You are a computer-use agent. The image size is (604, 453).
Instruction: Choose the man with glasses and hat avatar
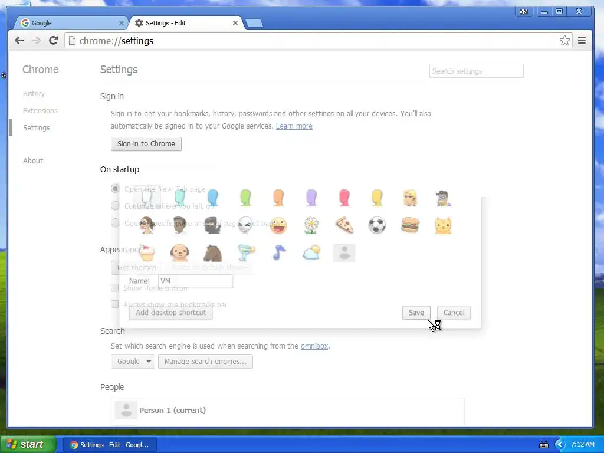[443, 198]
